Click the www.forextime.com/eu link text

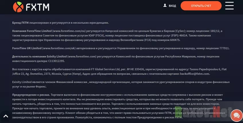pyautogui.click(x=69, y=31)
